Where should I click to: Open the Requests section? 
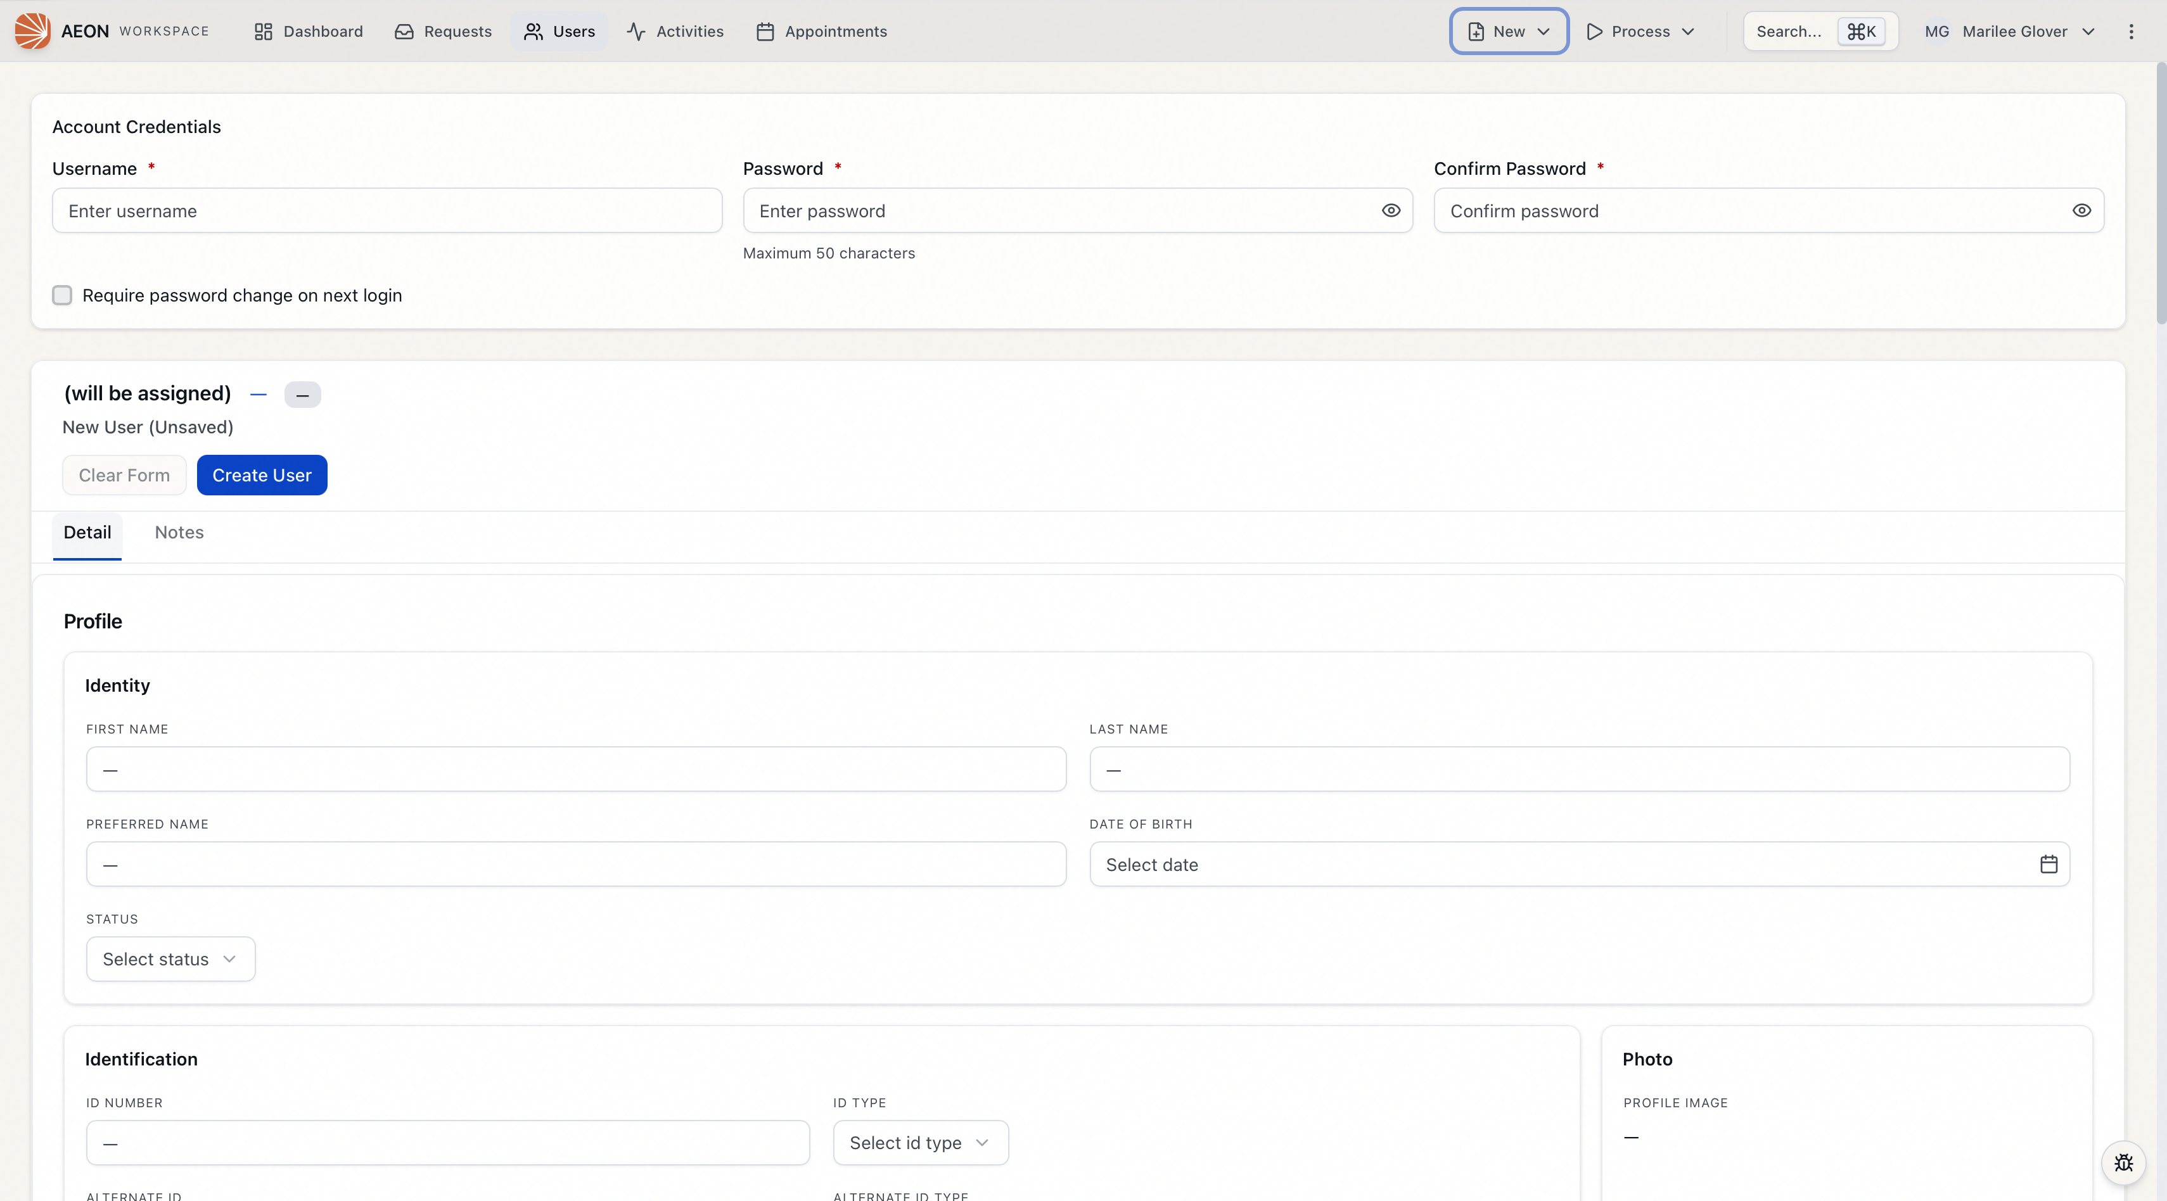click(x=444, y=31)
